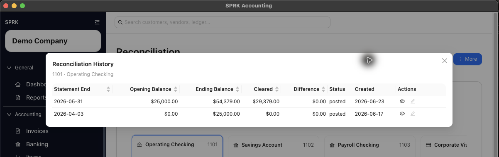Screen dimensions: 499x157
Task: Select the Payroll Checking bank icon card
Action: (x=370, y=145)
